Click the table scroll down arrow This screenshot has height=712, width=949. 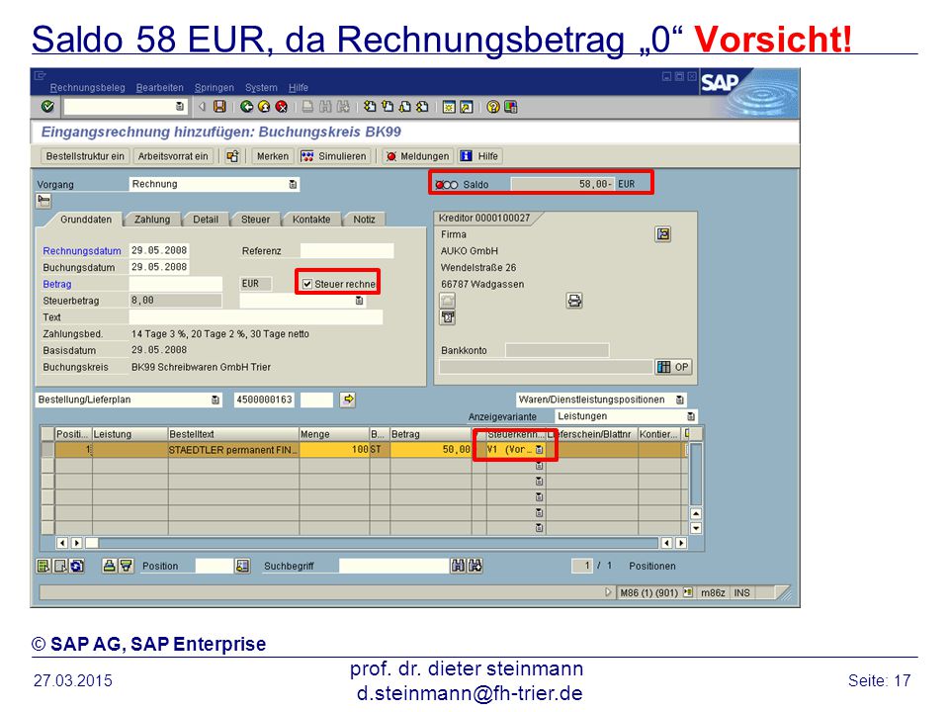pos(696,528)
